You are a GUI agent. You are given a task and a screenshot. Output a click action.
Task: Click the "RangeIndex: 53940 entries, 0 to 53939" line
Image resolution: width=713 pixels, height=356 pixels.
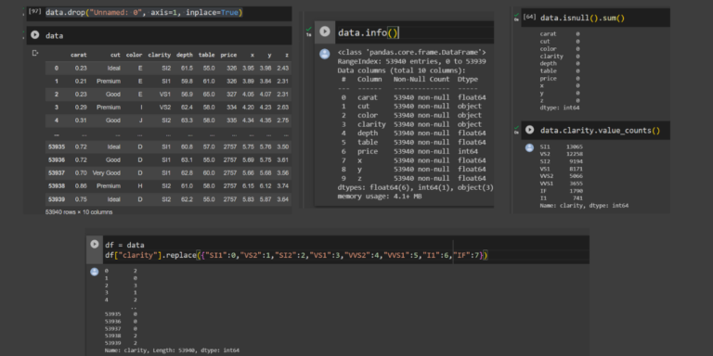pyautogui.click(x=412, y=62)
